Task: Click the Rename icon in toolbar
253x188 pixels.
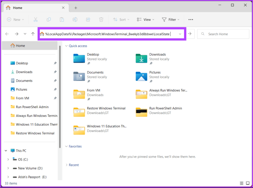Action: [x=75, y=19]
